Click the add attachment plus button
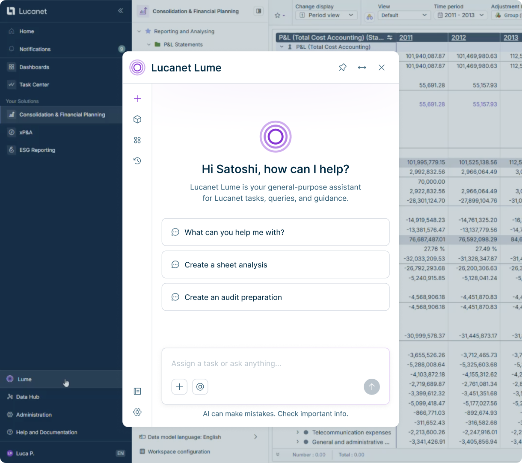522x463 pixels. 179,387
